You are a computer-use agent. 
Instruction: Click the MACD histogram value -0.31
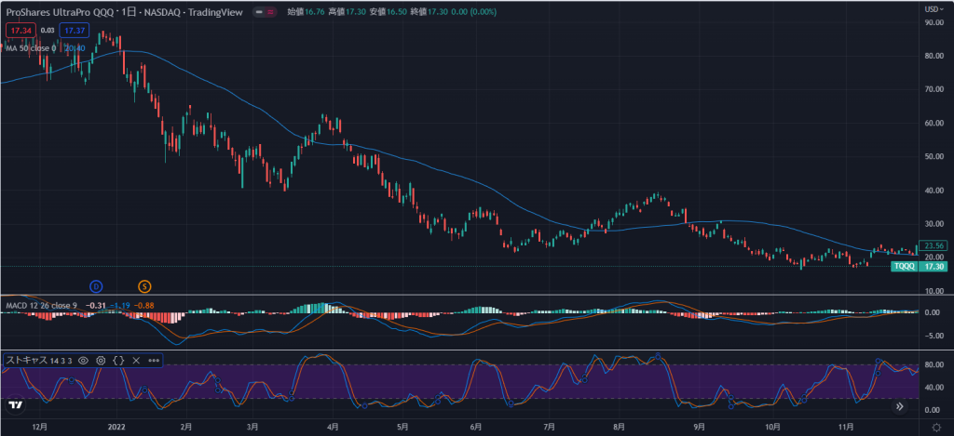pos(97,306)
